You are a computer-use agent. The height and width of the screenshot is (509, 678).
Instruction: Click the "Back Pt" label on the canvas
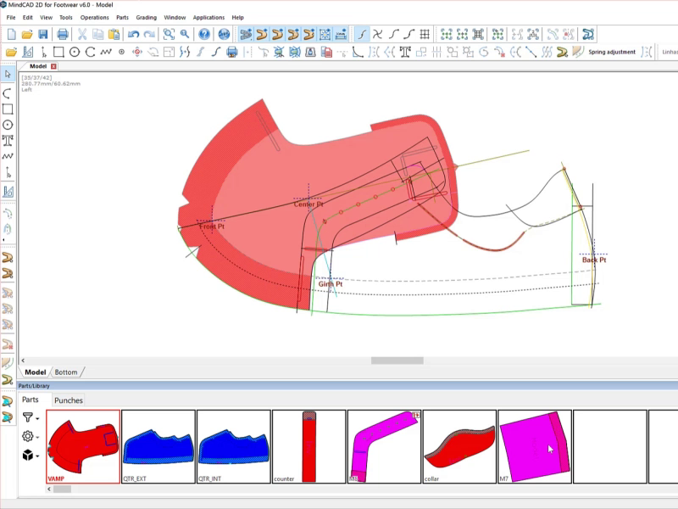[x=594, y=260]
